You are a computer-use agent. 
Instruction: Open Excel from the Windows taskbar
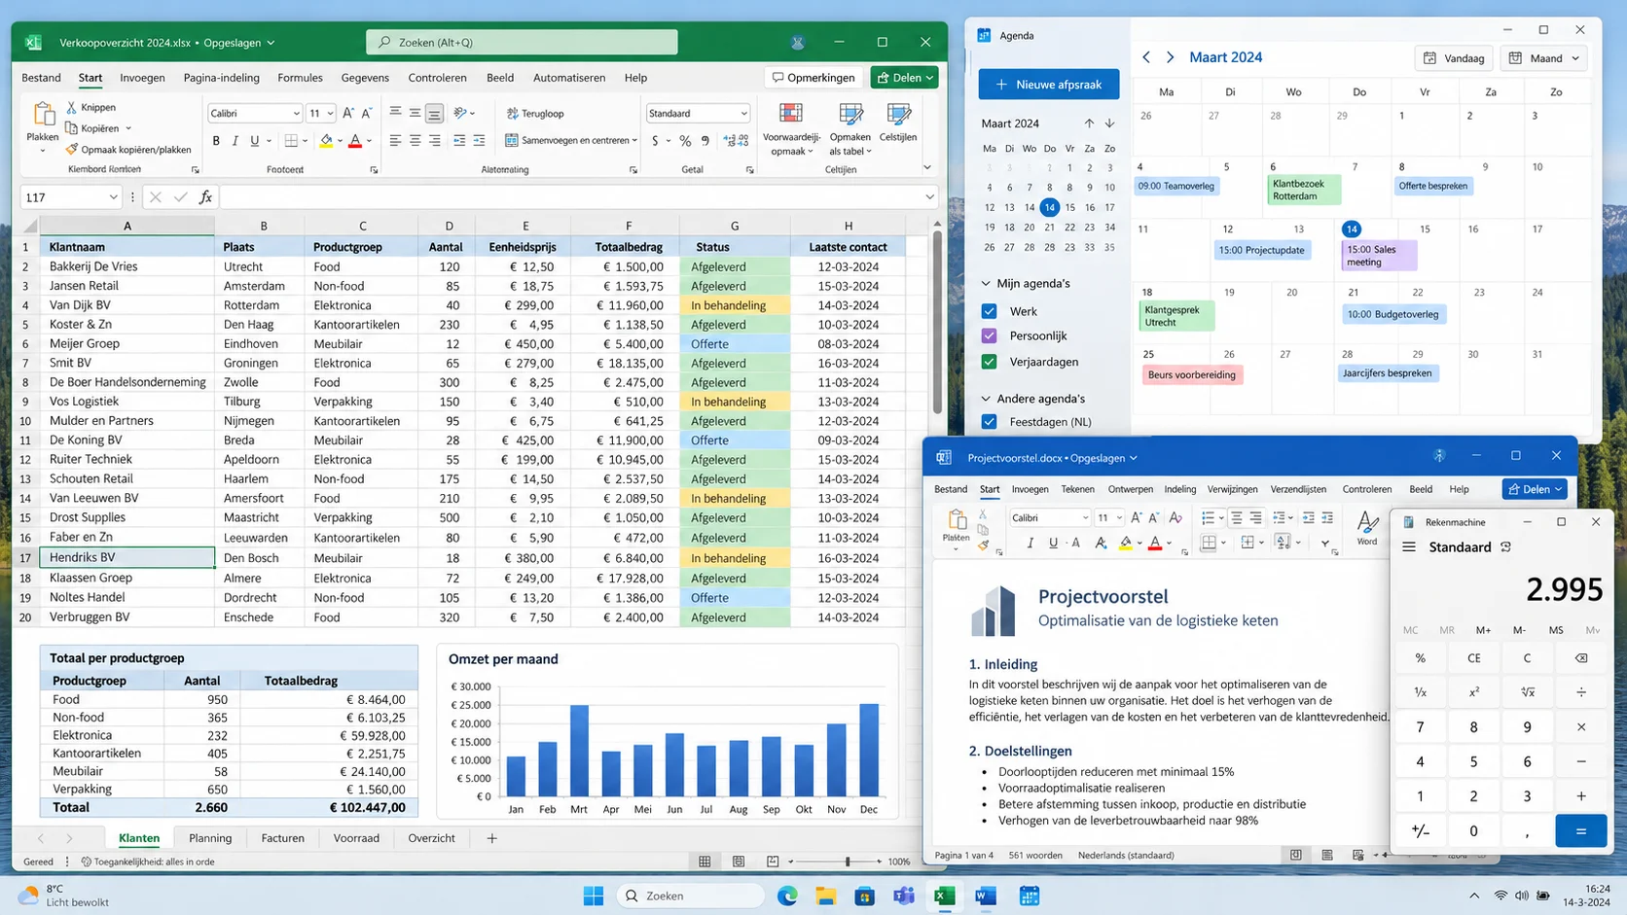[x=944, y=896]
